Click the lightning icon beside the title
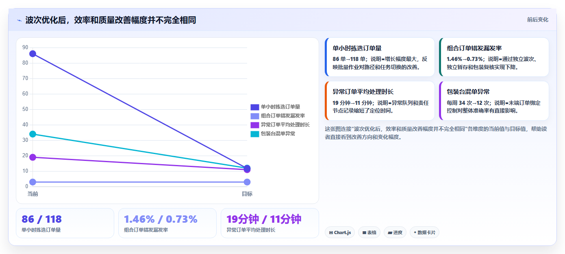Screen dimensions: 565x254 tap(19, 20)
